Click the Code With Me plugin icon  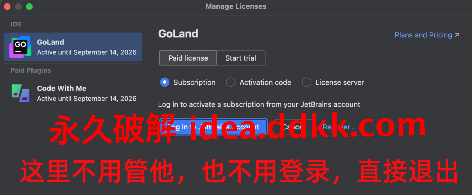click(x=20, y=93)
